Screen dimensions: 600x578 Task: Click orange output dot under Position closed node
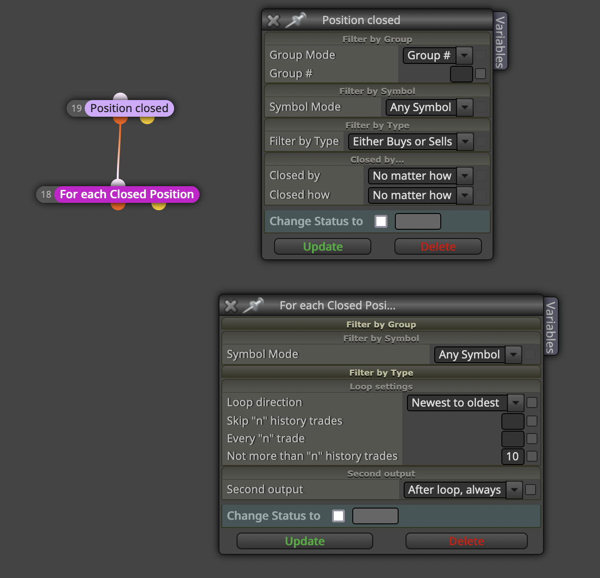click(120, 119)
